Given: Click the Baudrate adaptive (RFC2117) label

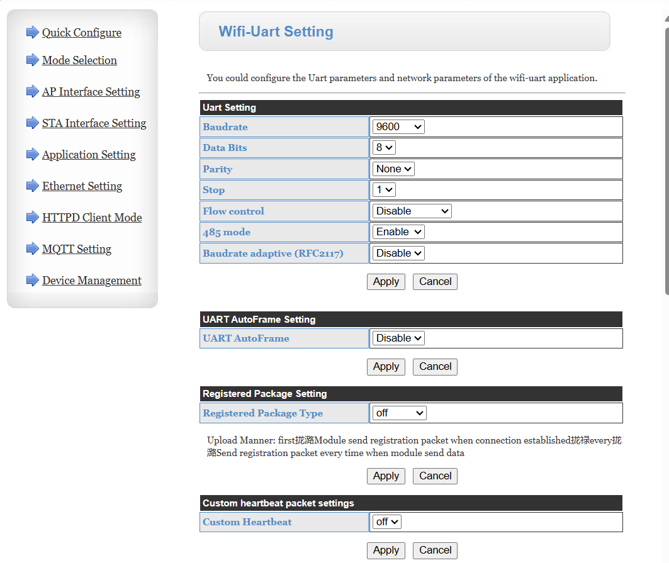Looking at the screenshot, I should [x=273, y=254].
